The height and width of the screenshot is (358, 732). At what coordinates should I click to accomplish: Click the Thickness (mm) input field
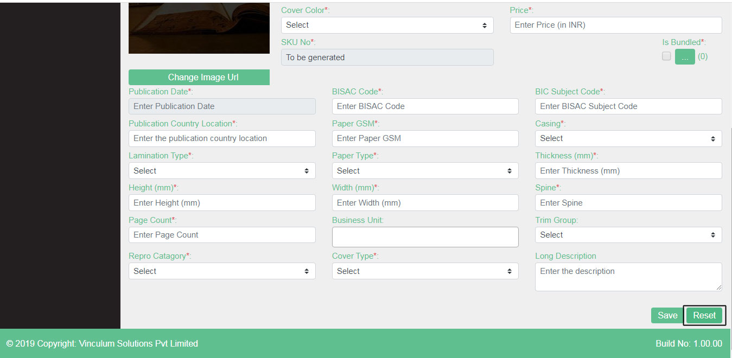point(628,170)
